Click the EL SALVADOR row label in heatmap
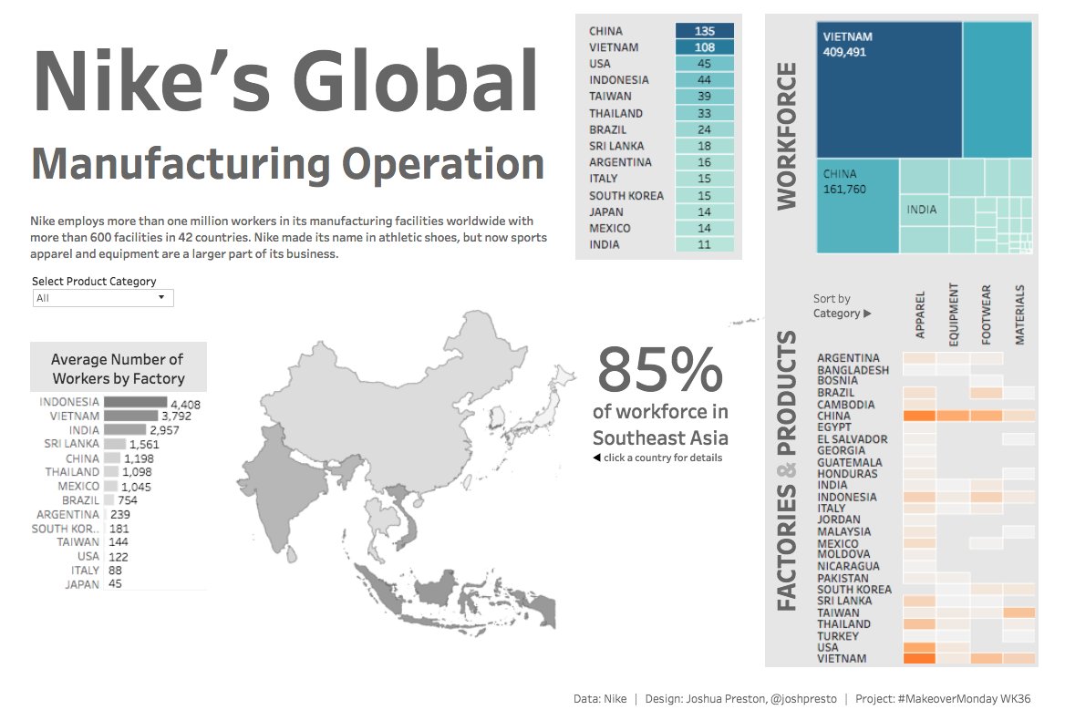This screenshot has height=710, width=1065. [x=853, y=439]
